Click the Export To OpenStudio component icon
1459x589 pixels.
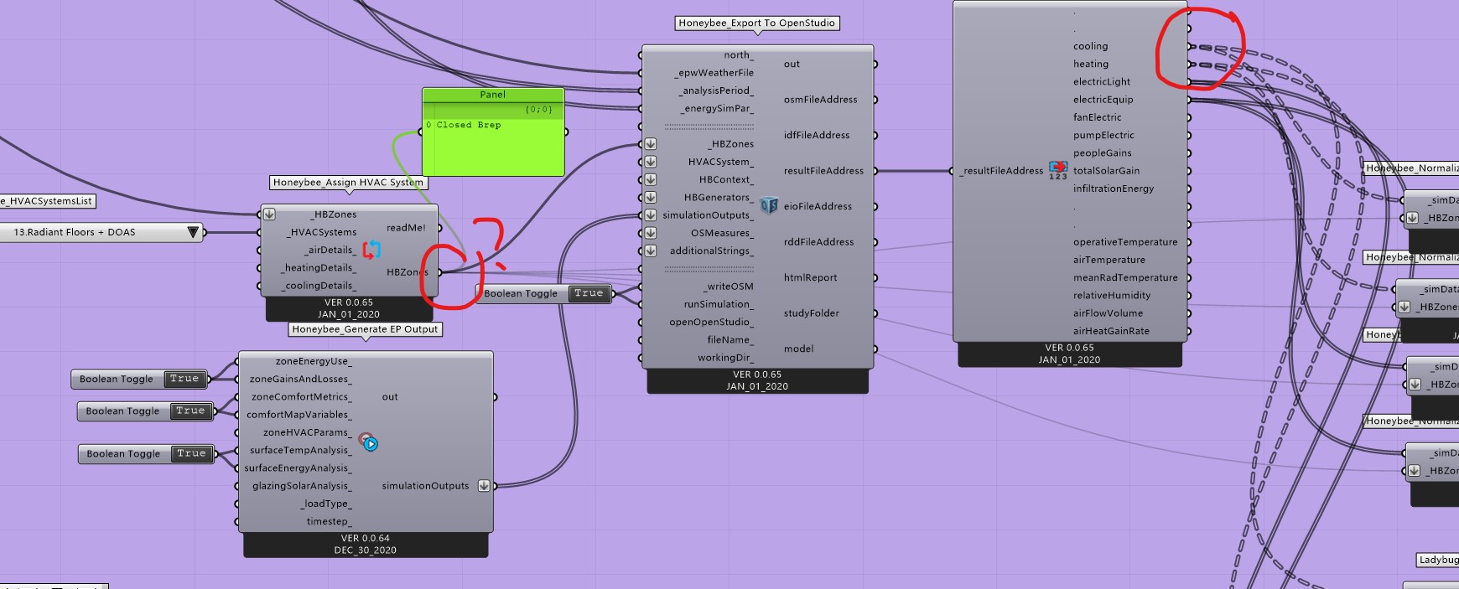(x=769, y=205)
